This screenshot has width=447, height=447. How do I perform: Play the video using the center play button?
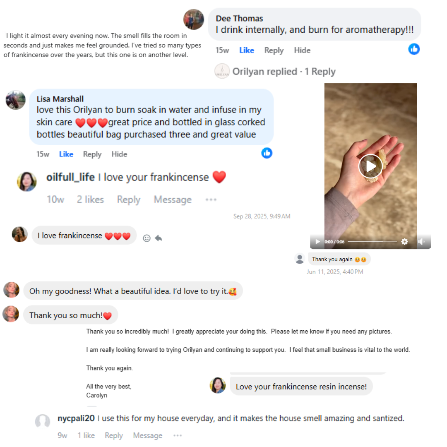tap(370, 166)
